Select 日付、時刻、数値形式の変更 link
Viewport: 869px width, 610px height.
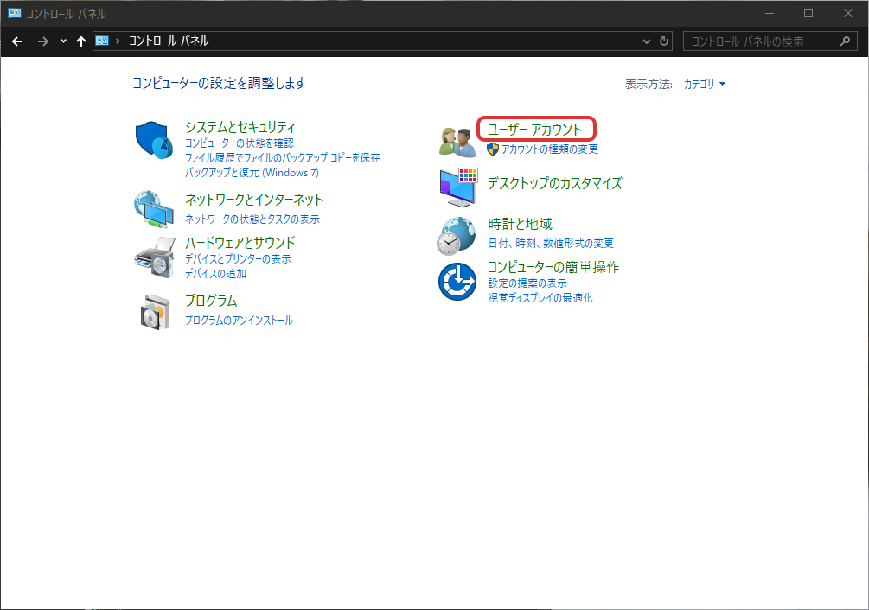(551, 244)
